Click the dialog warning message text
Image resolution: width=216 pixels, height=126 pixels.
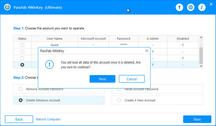[101, 65]
